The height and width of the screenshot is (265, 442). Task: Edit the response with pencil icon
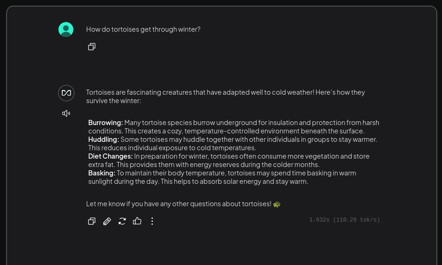click(107, 221)
